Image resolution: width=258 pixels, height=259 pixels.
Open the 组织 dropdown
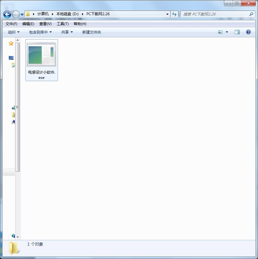(x=14, y=32)
